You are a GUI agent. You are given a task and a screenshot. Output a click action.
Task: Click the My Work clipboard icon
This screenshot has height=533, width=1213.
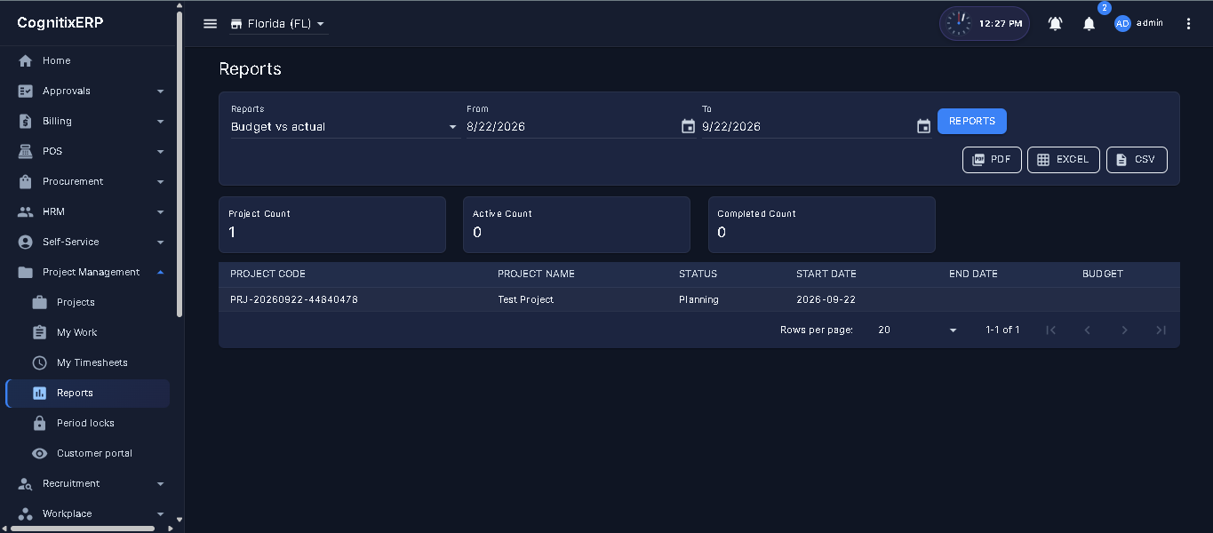(39, 332)
